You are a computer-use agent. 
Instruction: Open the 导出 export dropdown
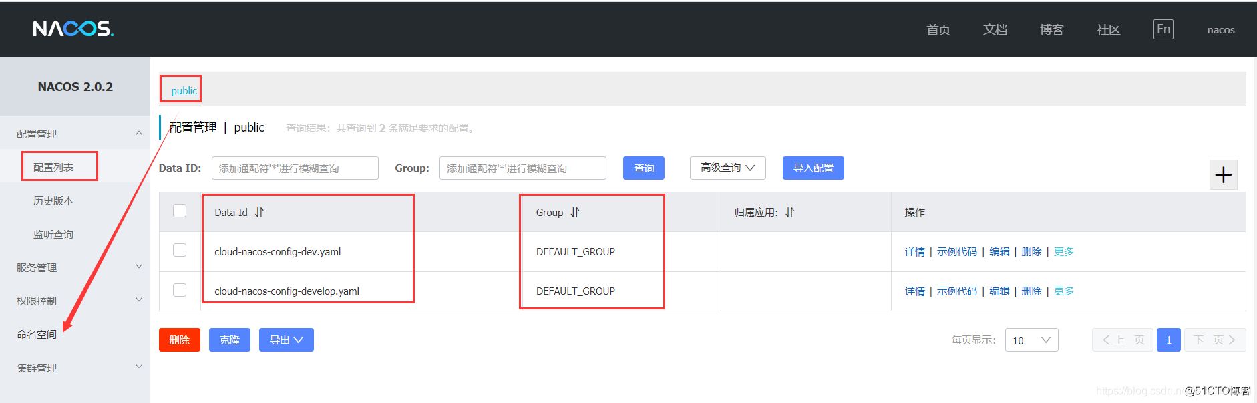[286, 340]
